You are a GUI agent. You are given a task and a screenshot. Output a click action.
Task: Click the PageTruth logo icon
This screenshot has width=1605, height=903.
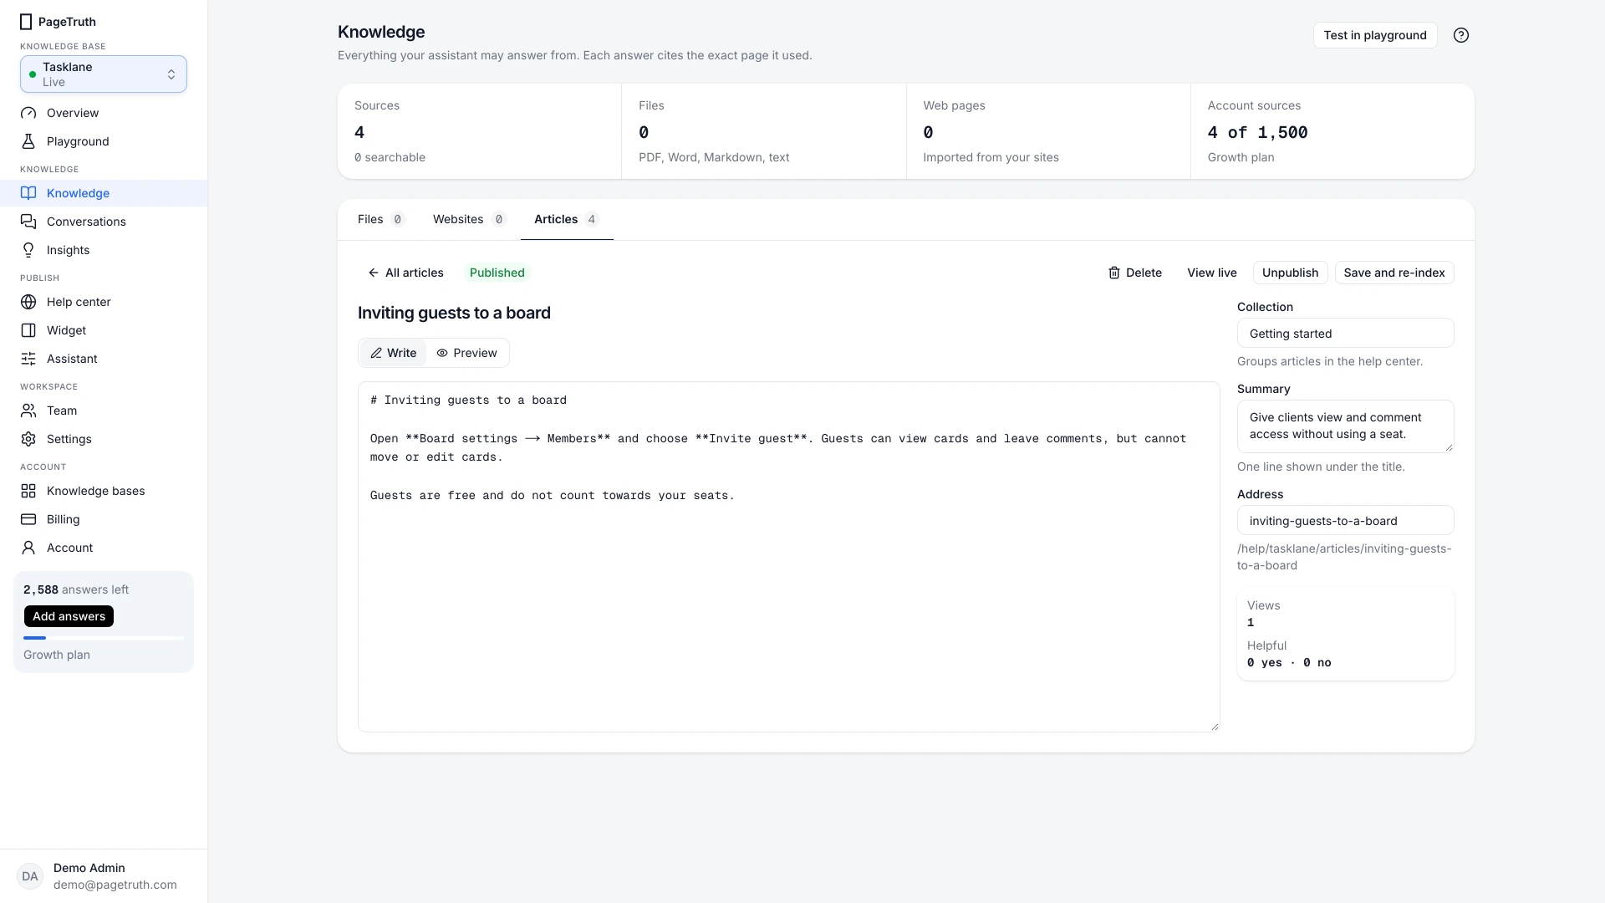(x=26, y=22)
